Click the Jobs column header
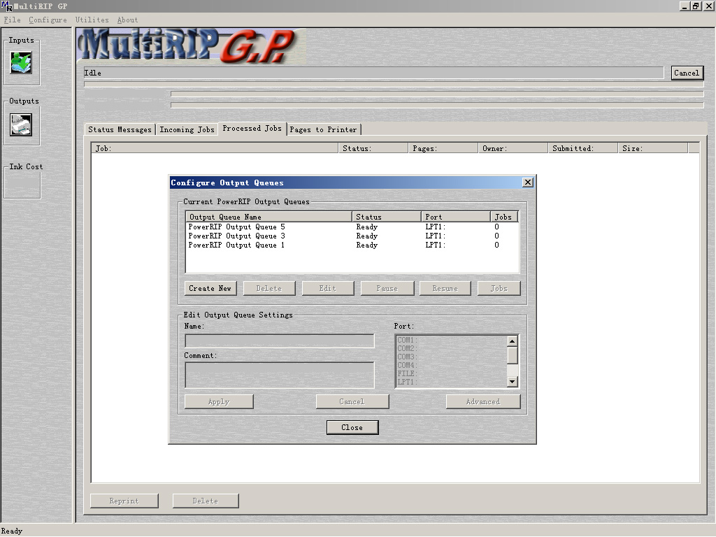 [x=504, y=217]
